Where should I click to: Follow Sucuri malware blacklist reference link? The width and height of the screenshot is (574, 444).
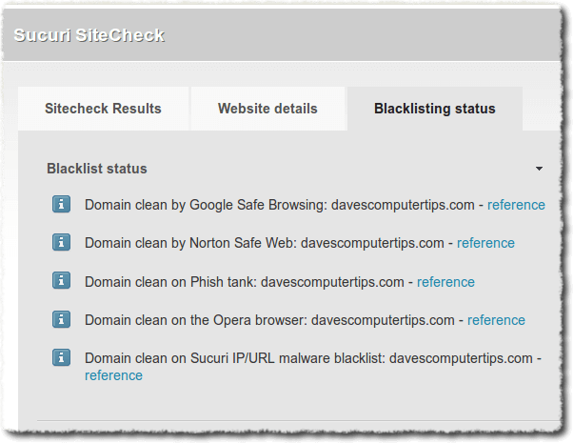pyautogui.click(x=113, y=375)
